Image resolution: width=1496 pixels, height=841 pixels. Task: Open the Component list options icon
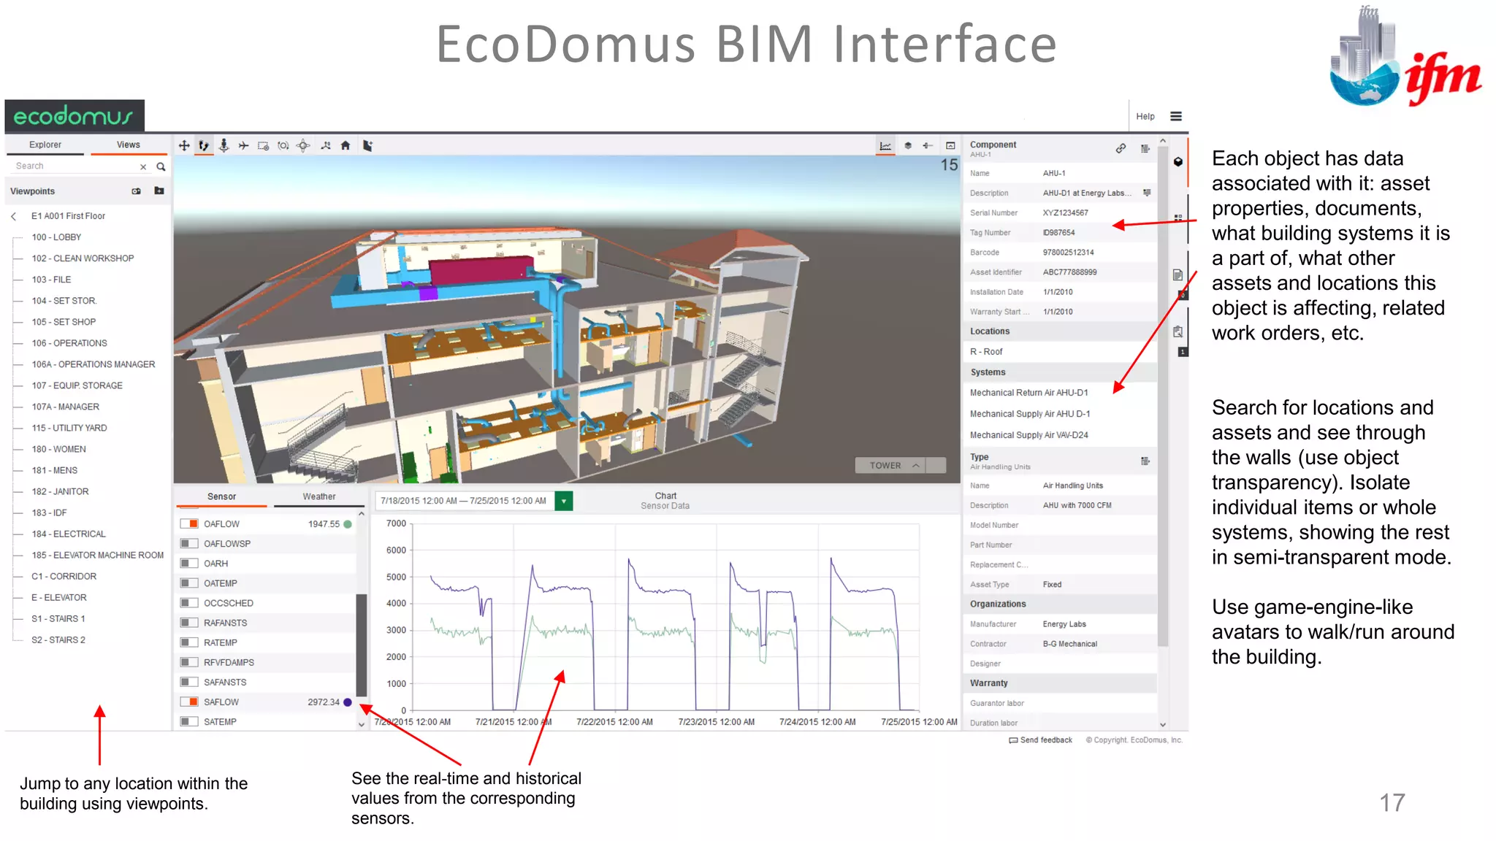point(1145,148)
